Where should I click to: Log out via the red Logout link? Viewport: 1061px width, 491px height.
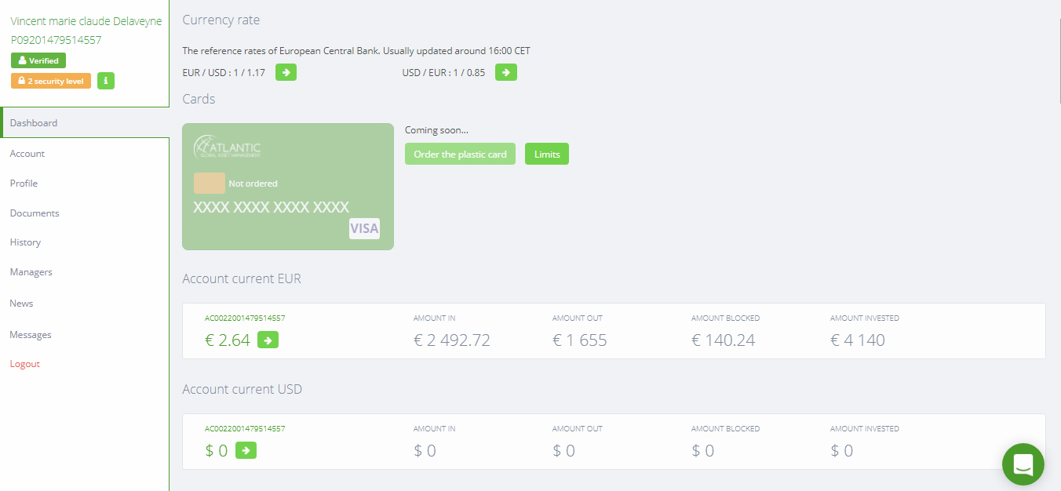(24, 364)
